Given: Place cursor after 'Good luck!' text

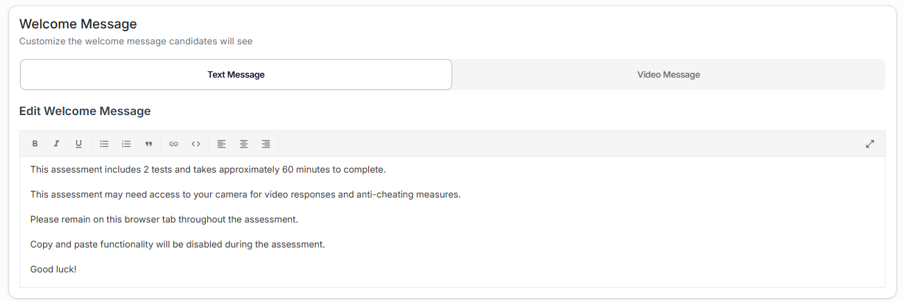Looking at the screenshot, I should pos(77,269).
